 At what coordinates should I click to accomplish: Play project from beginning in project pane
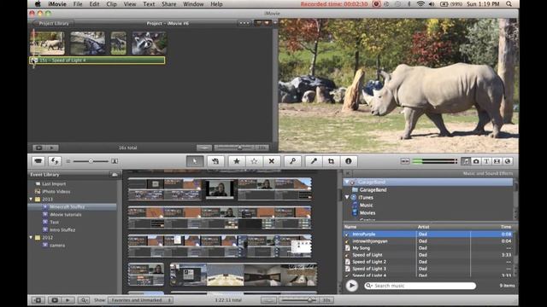[52, 148]
